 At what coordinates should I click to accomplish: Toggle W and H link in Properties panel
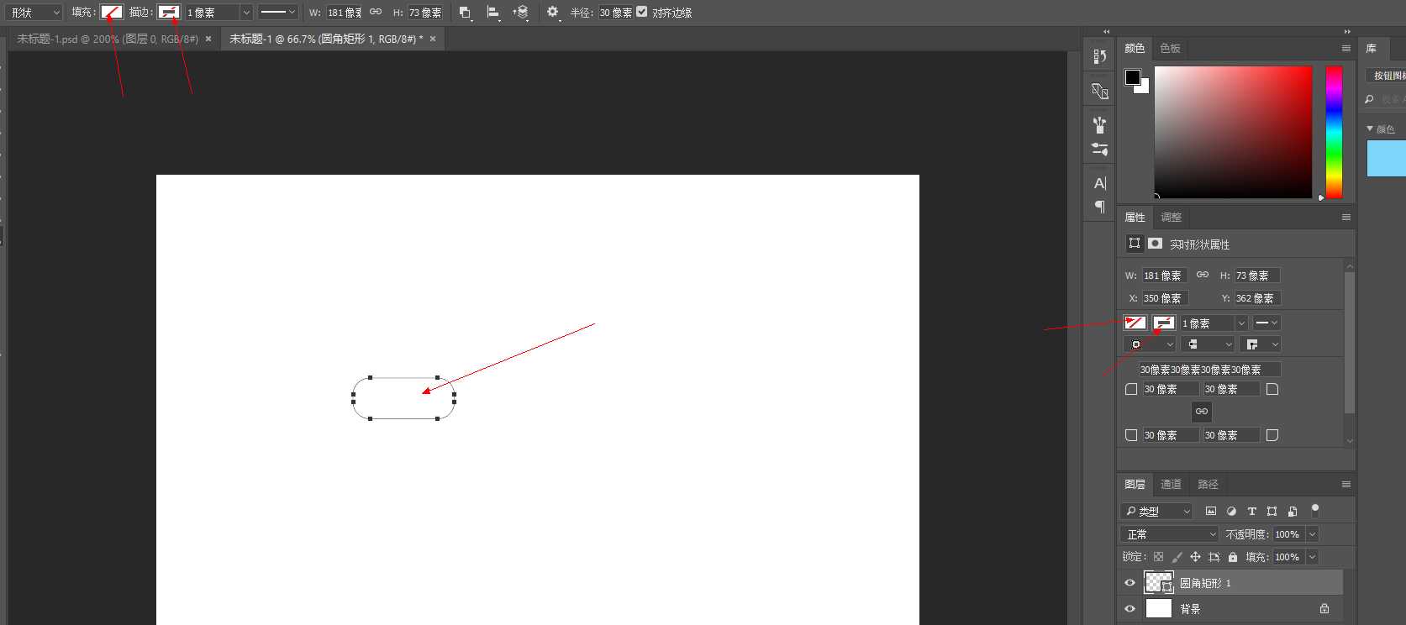1203,275
